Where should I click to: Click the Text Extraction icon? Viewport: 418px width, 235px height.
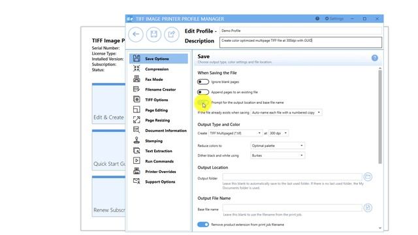(x=137, y=151)
